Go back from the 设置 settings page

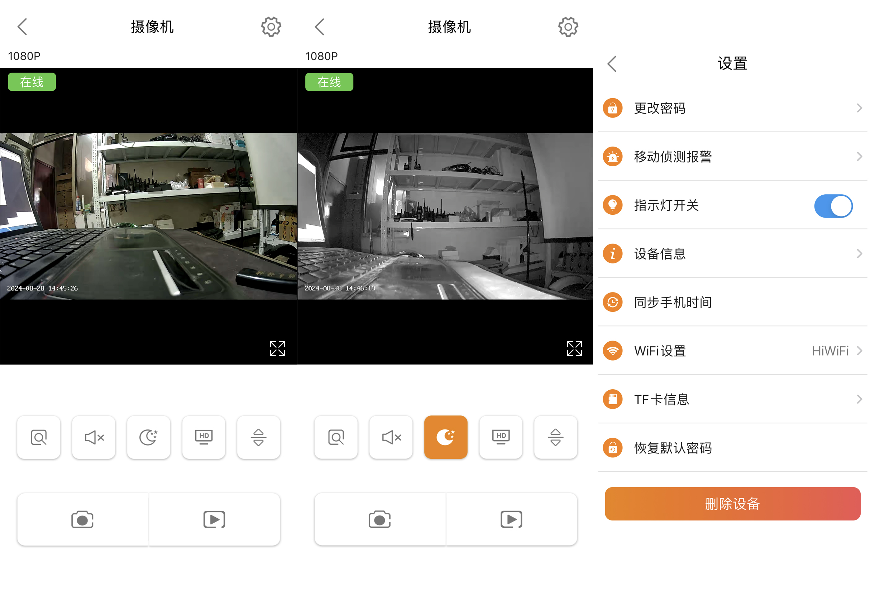click(x=611, y=63)
